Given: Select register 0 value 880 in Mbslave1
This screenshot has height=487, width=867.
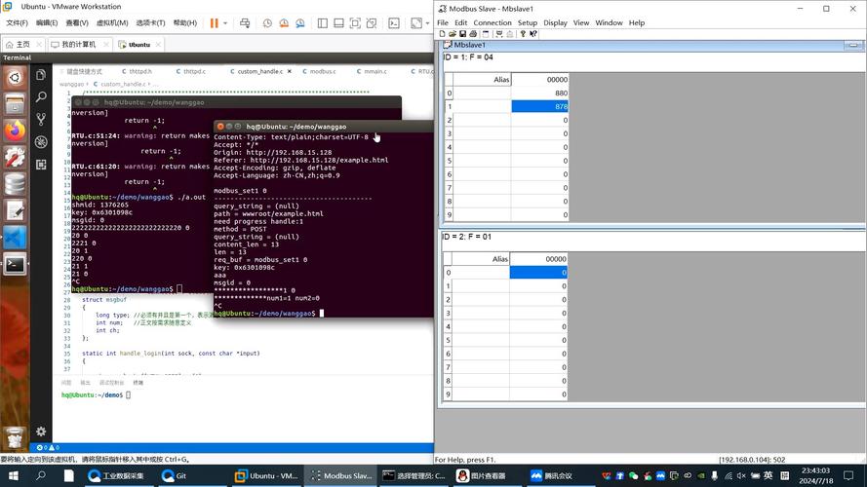Looking at the screenshot, I should 539,93.
